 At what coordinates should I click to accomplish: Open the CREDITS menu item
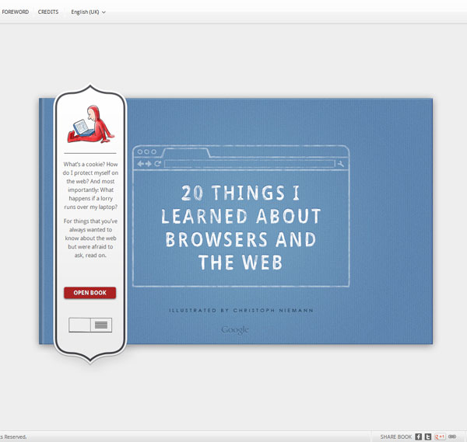pos(48,12)
